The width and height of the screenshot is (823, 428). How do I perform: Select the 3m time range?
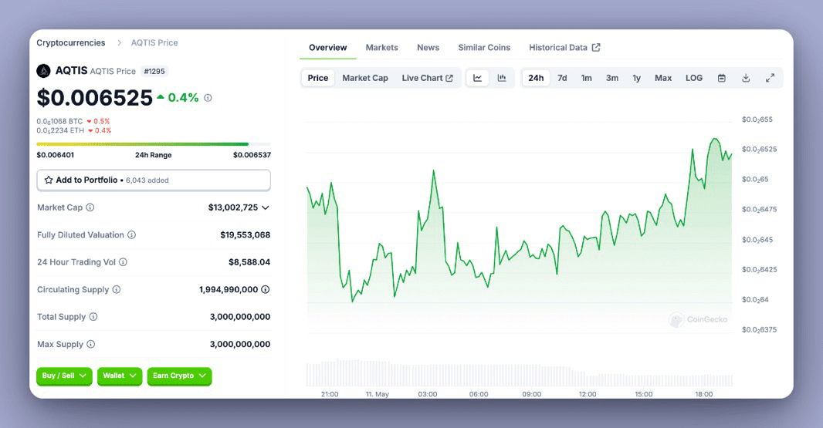coord(612,78)
